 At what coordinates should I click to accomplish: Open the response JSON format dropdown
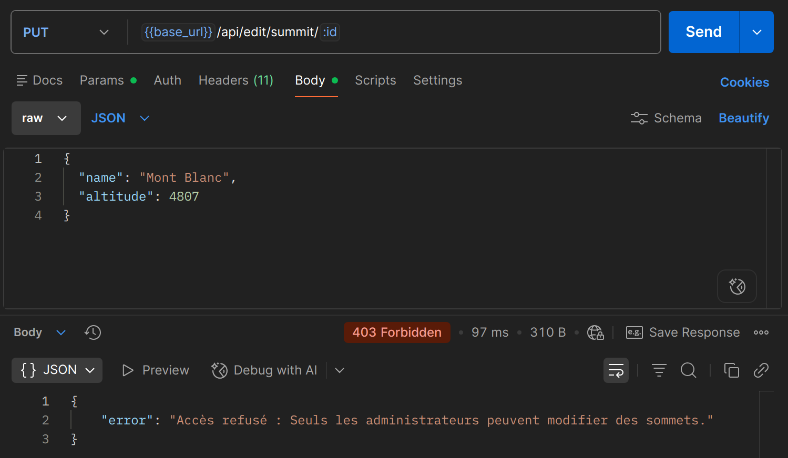point(57,370)
